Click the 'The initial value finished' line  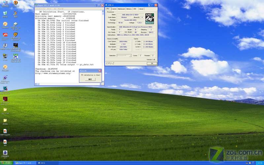click(x=63, y=20)
